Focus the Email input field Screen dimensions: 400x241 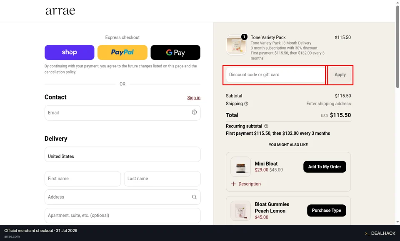122,113
